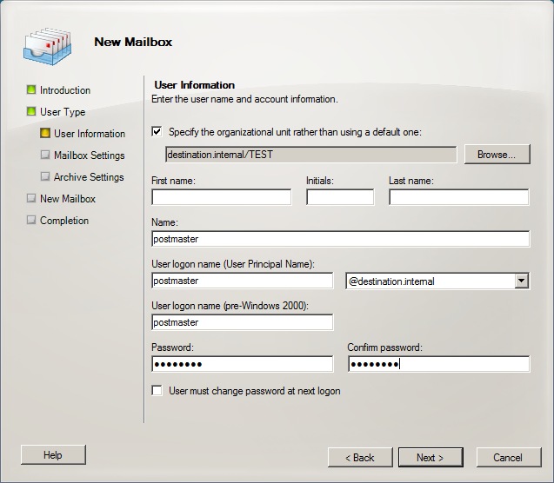Click the User Principal Name logon field
Image resolution: width=554 pixels, height=483 pixels.
[243, 281]
